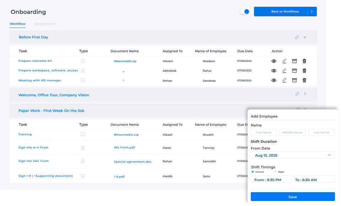Image resolution: width=341 pixels, height=206 pixels.
Task: Focus the Middle Name field
Action: 292,132
